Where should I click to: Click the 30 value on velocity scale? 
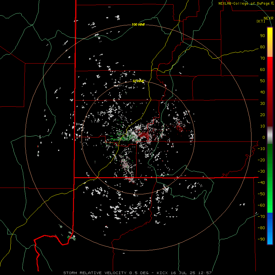[262, 104]
